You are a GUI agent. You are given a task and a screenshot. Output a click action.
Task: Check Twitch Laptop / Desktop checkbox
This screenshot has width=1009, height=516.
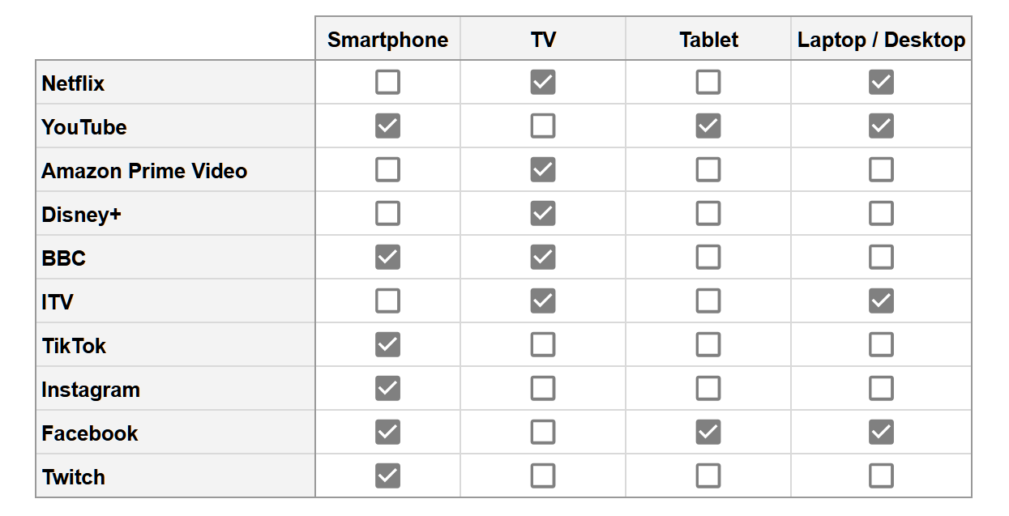(881, 476)
